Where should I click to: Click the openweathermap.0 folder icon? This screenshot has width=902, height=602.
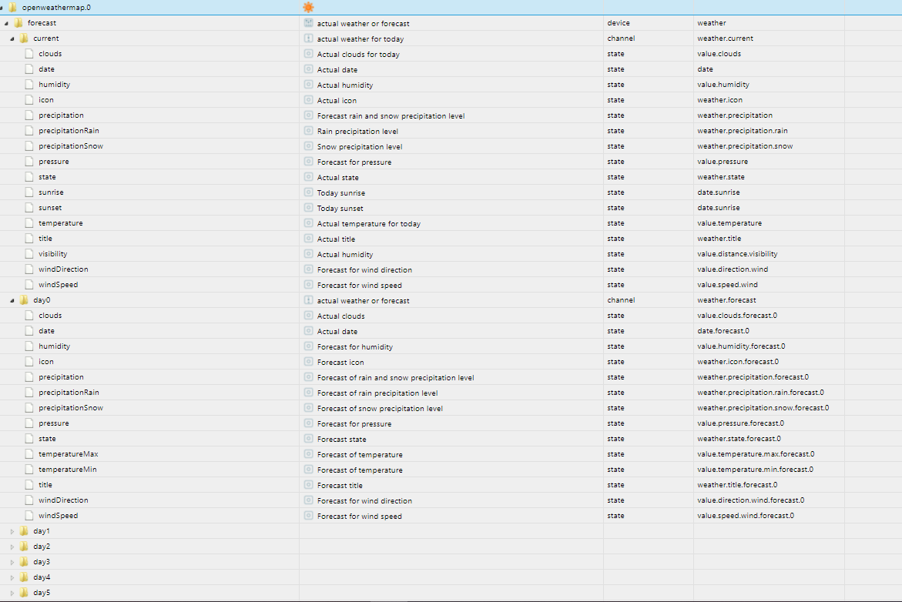[x=12, y=8]
